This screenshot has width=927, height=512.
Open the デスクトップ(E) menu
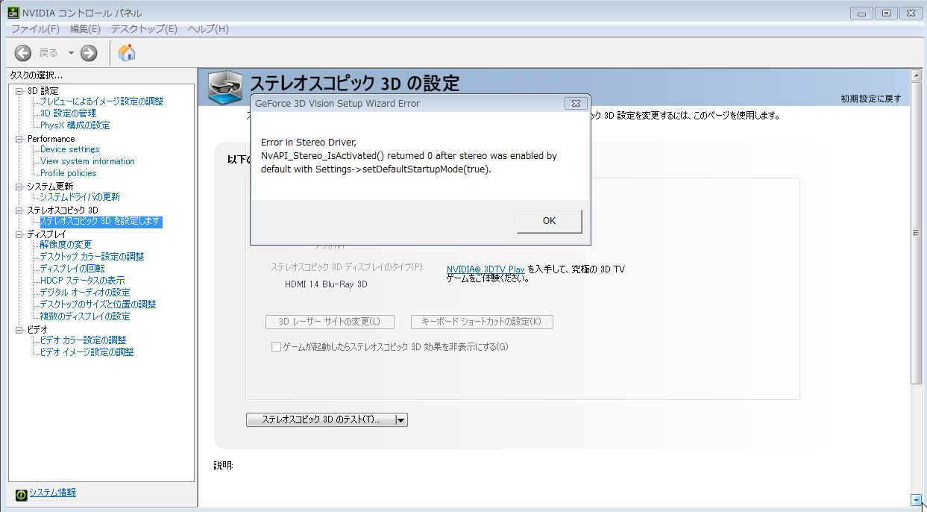pos(144,29)
